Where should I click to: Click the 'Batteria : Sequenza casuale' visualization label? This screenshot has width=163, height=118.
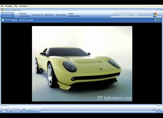[22, 20]
